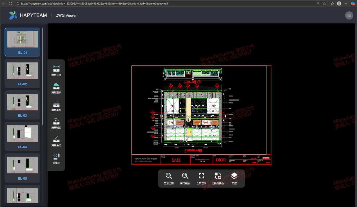This screenshot has width=357, height=207.
Task: Select the 测量长度 measure length tool
Action: tap(56, 70)
